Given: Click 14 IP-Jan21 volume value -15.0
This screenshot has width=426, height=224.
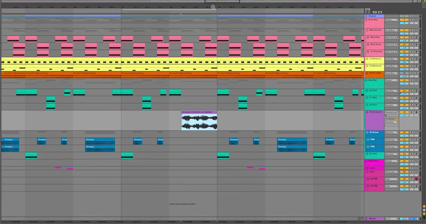Looking at the screenshot, I should coord(404,76).
